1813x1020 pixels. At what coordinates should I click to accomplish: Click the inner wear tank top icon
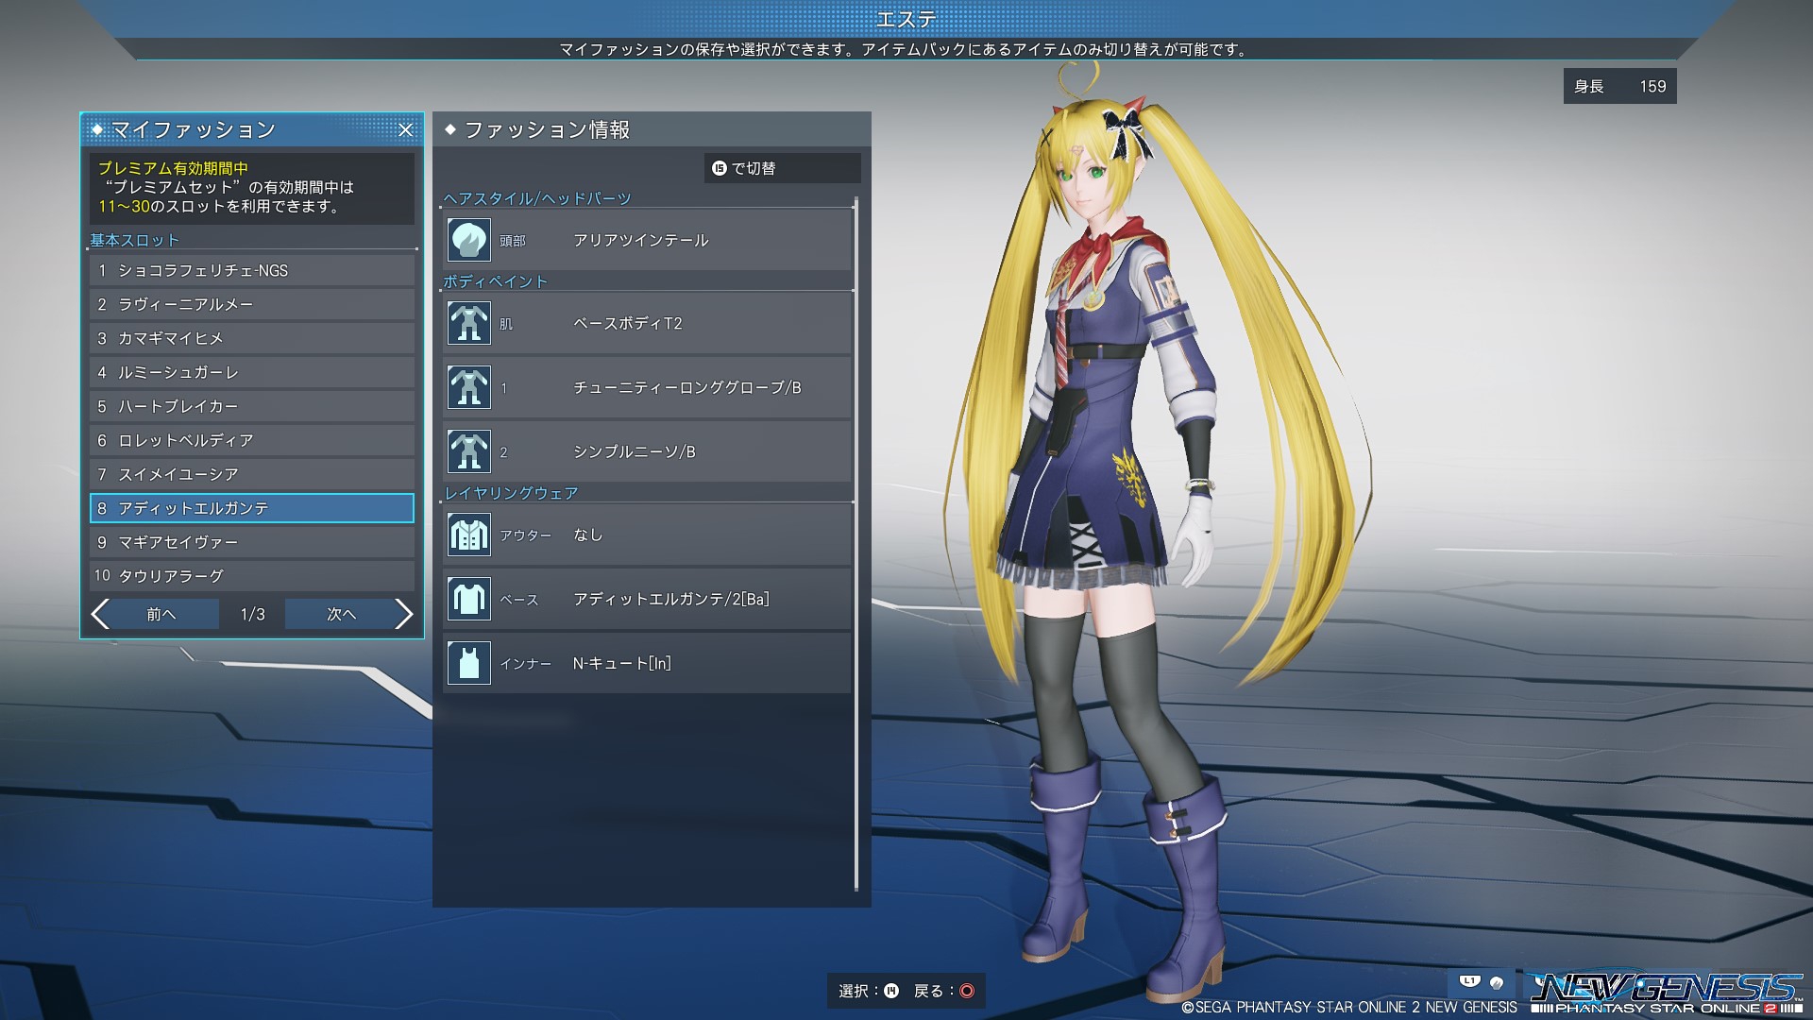click(468, 663)
